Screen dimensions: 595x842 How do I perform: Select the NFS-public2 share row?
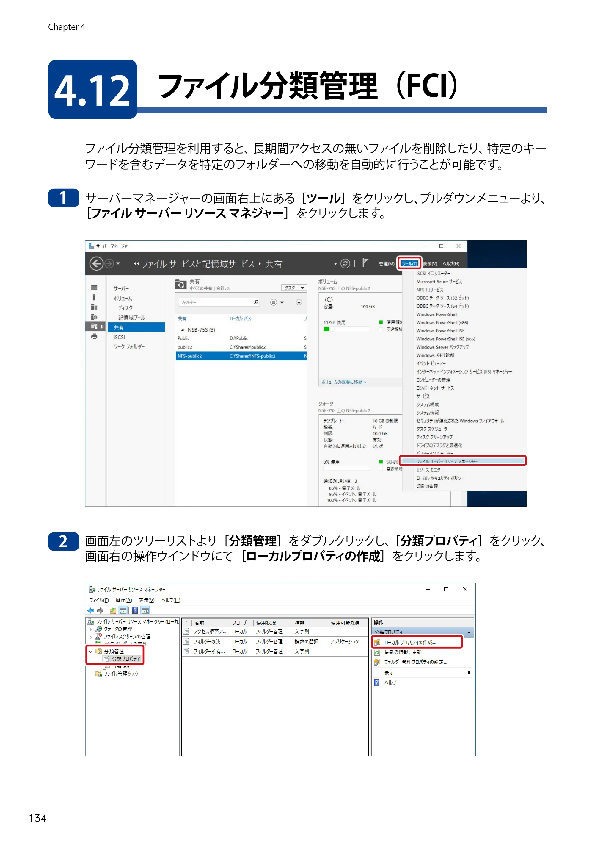pos(241,356)
